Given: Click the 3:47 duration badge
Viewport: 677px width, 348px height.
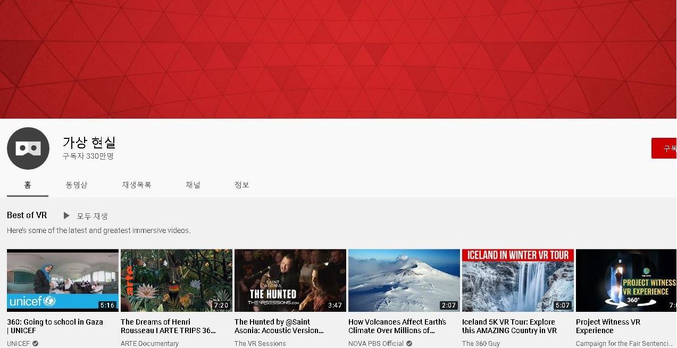Looking at the screenshot, I should [x=335, y=305].
